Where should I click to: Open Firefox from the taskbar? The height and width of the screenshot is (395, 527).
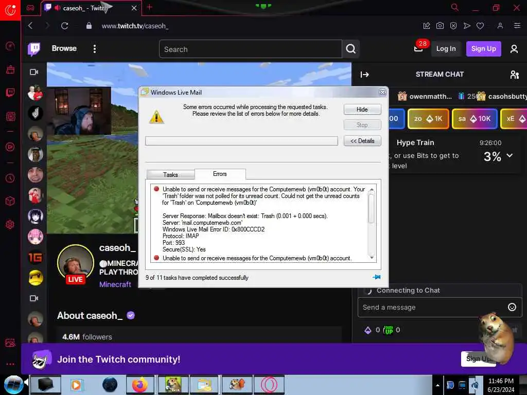140,385
